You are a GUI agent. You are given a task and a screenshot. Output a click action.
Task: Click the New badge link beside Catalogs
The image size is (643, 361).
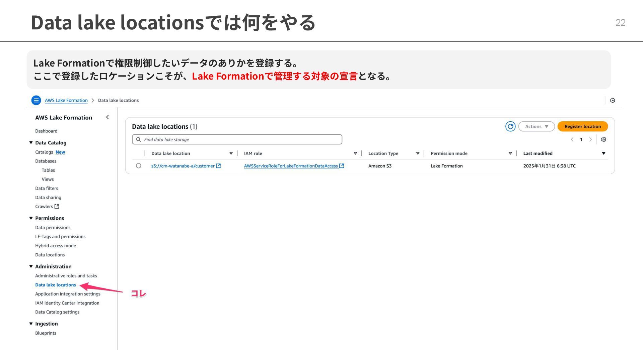(x=60, y=152)
